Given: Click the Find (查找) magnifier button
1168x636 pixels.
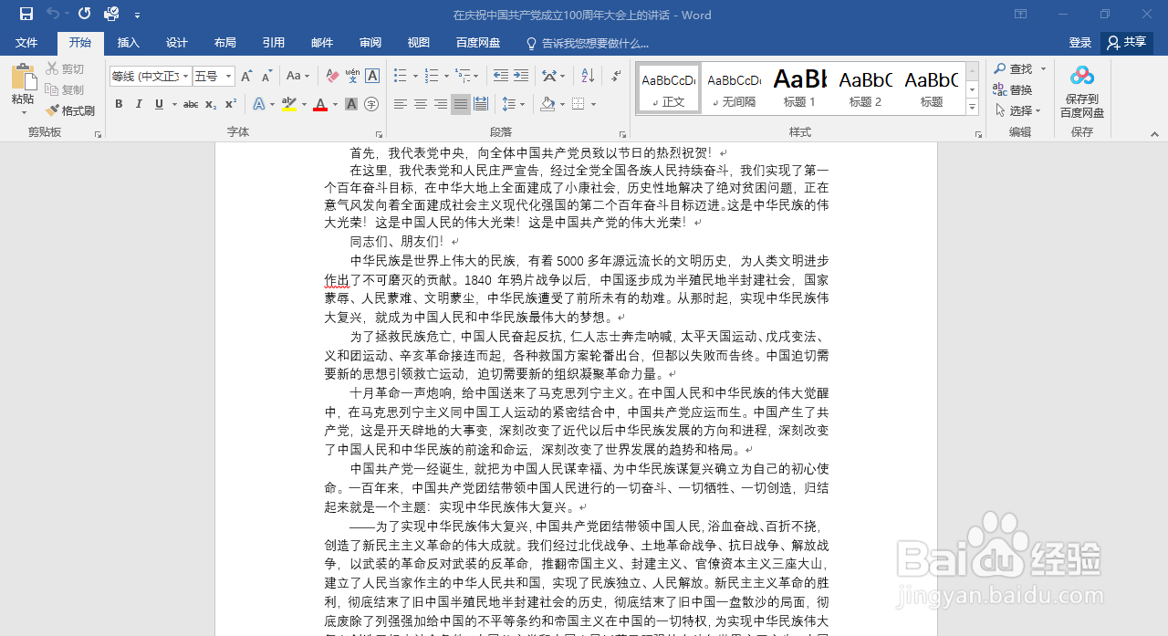Looking at the screenshot, I should coord(1014,68).
